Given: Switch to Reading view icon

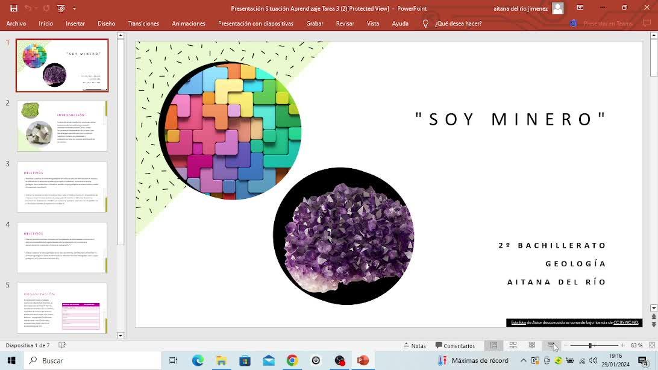Looking at the screenshot, I should pos(531,345).
